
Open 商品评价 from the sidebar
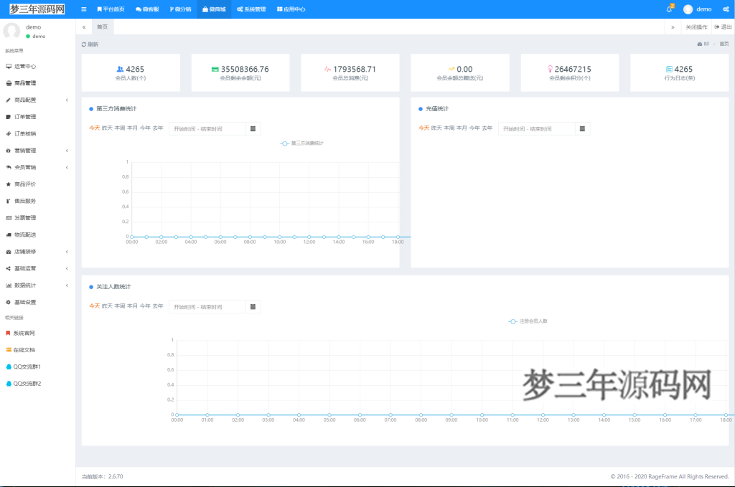click(29, 184)
